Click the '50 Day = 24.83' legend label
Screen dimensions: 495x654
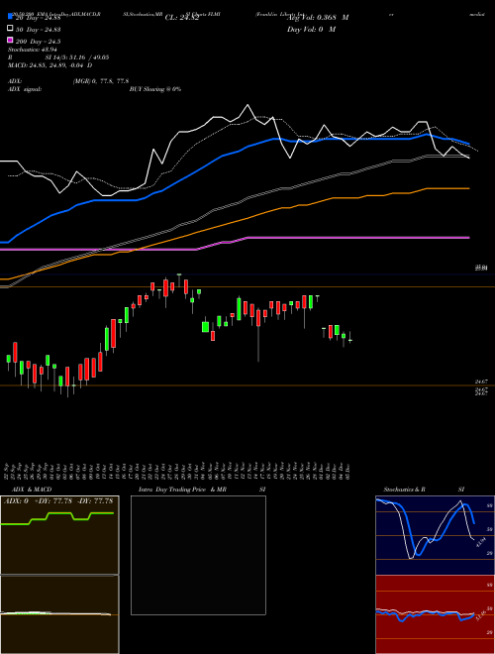[39, 30]
